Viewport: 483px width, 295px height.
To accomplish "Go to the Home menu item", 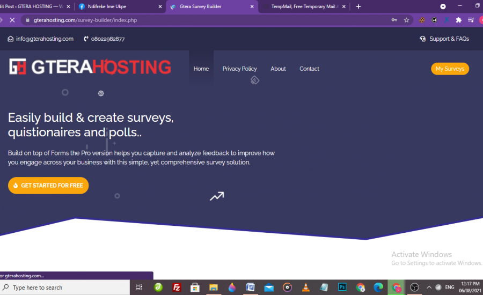I will pos(201,69).
